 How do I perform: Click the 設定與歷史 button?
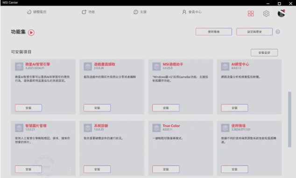coord(254,32)
